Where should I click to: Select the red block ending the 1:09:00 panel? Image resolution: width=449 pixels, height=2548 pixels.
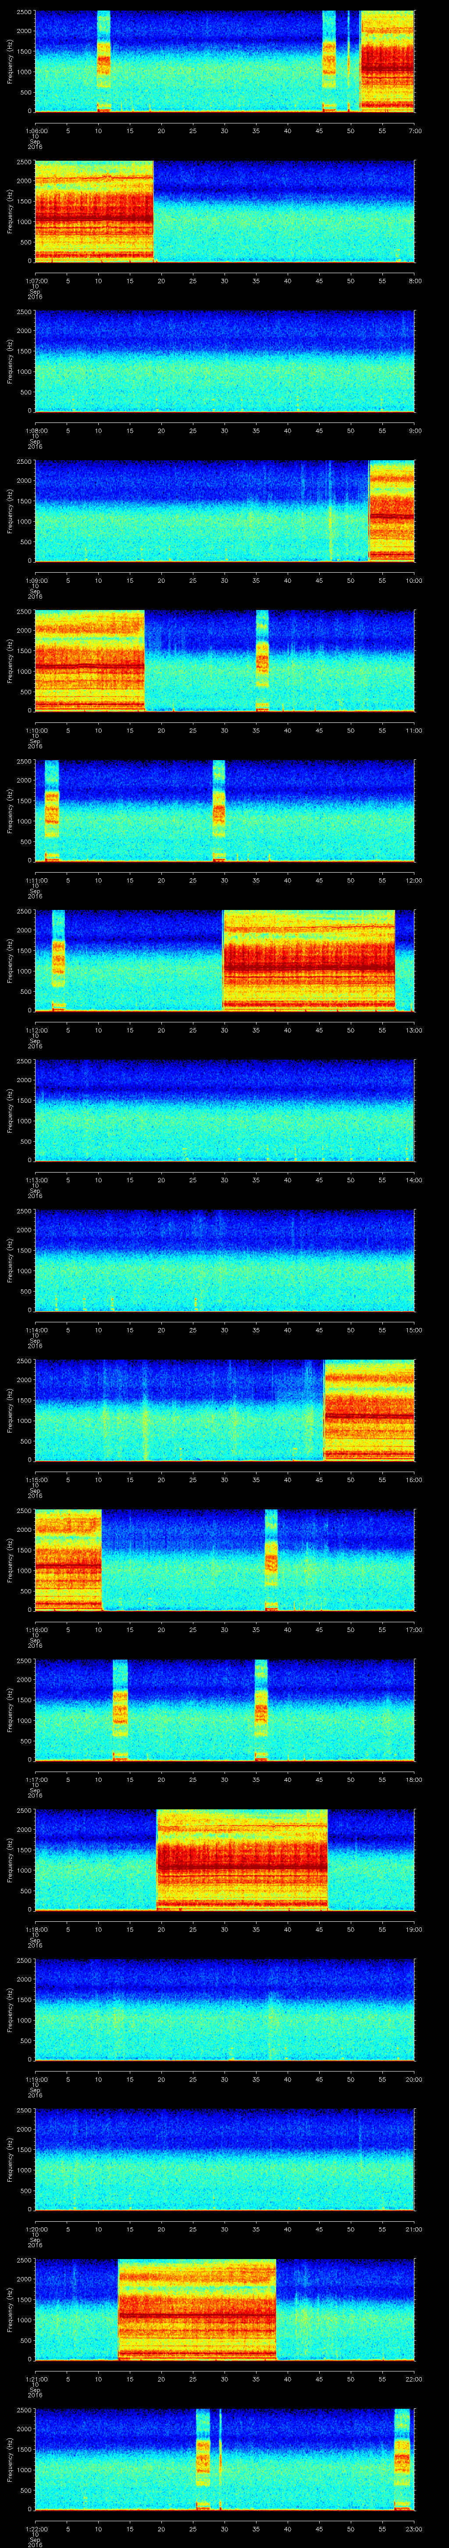pyautogui.click(x=391, y=510)
